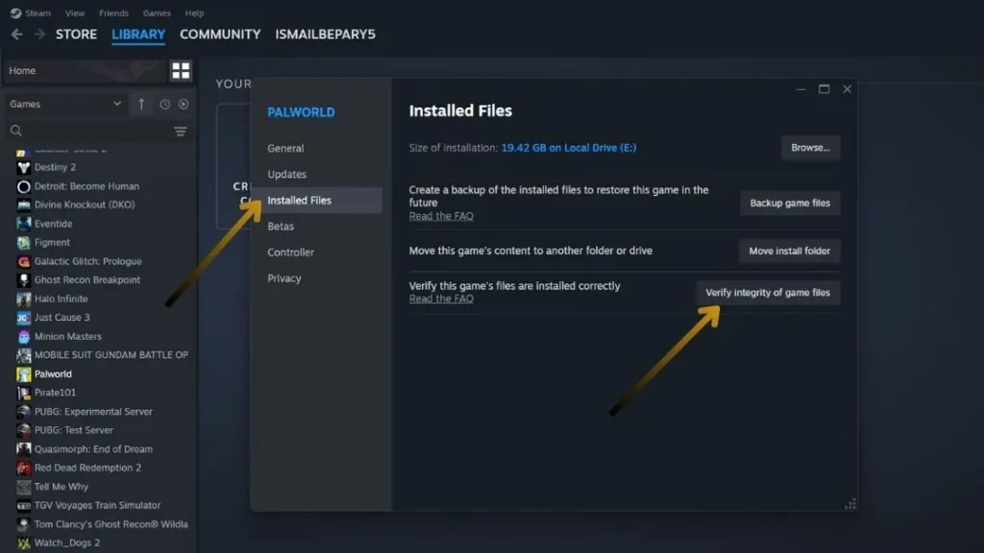Open the Help menu

(x=194, y=12)
